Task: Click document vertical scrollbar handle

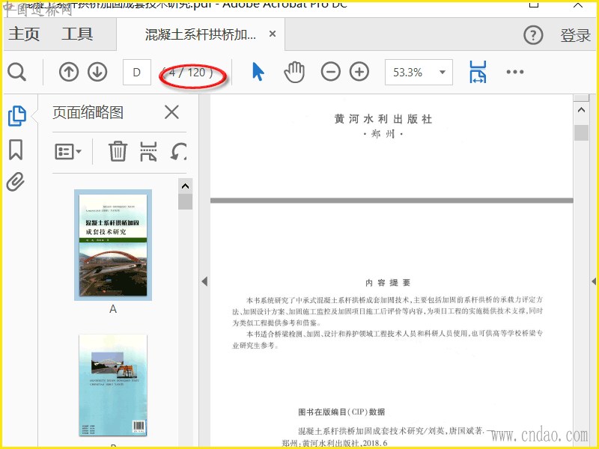Action: click(x=581, y=132)
